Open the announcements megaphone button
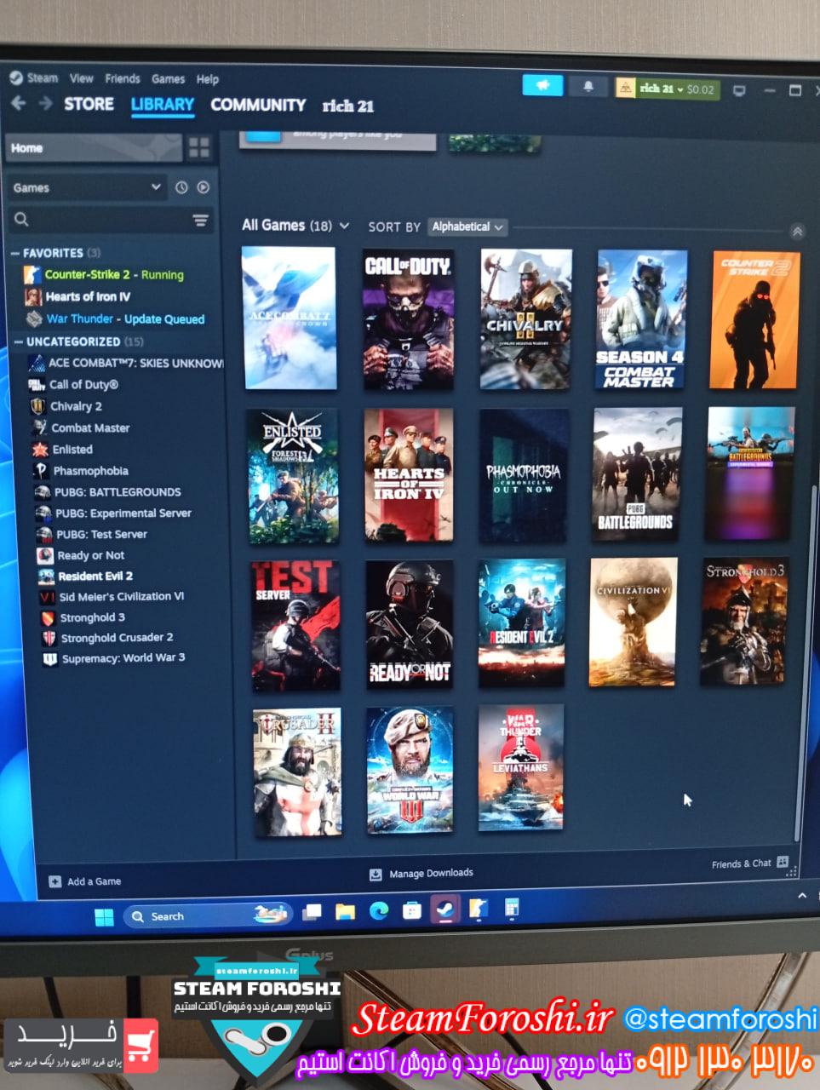The width and height of the screenshot is (820, 1090). point(543,86)
